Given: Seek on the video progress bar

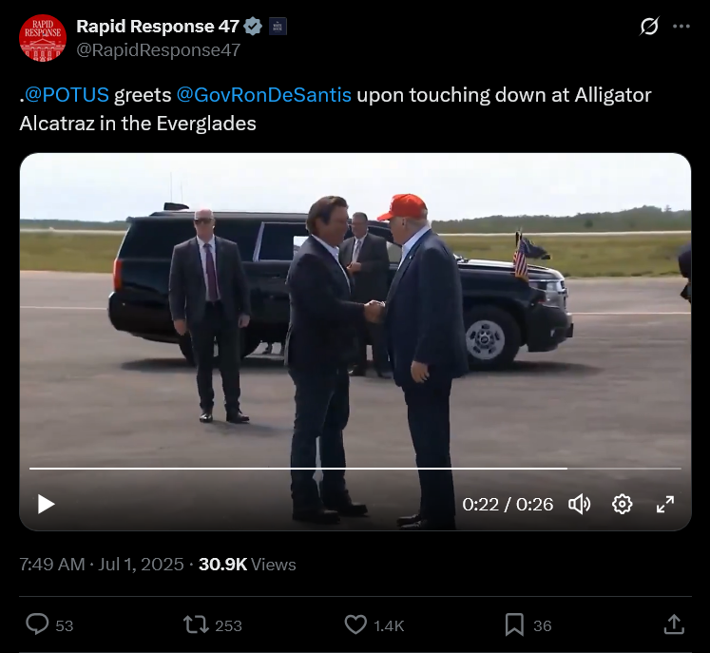Looking at the screenshot, I should (x=355, y=469).
